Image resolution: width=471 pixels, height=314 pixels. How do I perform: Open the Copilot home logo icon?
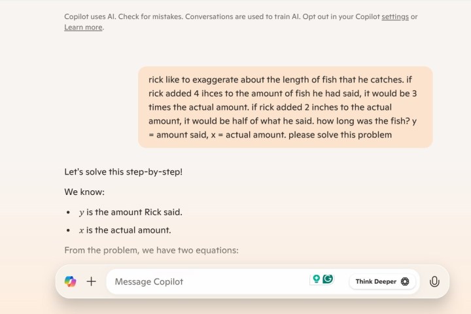pos(70,281)
